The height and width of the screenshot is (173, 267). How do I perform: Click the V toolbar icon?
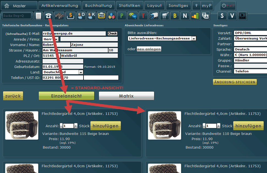(x=232, y=16)
